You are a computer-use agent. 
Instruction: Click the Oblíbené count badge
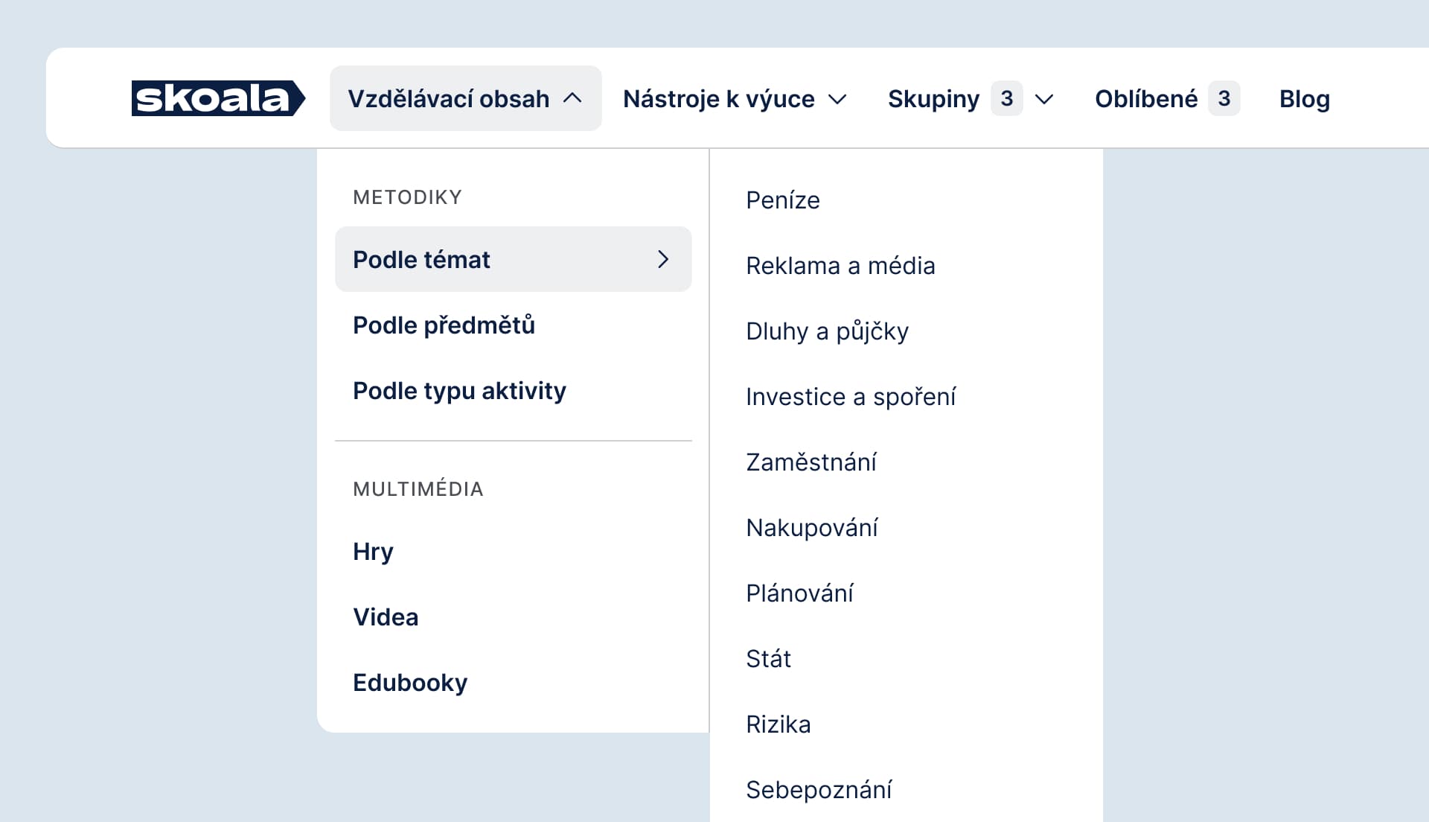1224,98
